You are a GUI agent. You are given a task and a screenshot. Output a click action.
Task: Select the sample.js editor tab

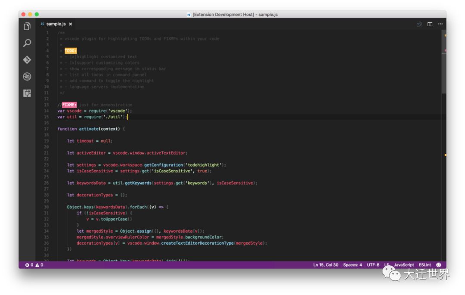(x=56, y=24)
